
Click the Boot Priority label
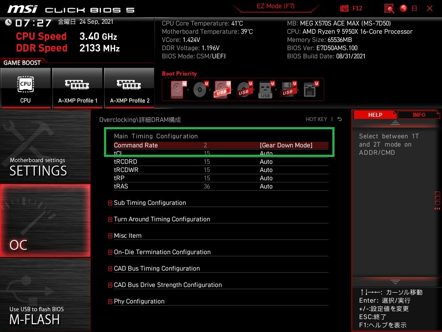(x=179, y=73)
